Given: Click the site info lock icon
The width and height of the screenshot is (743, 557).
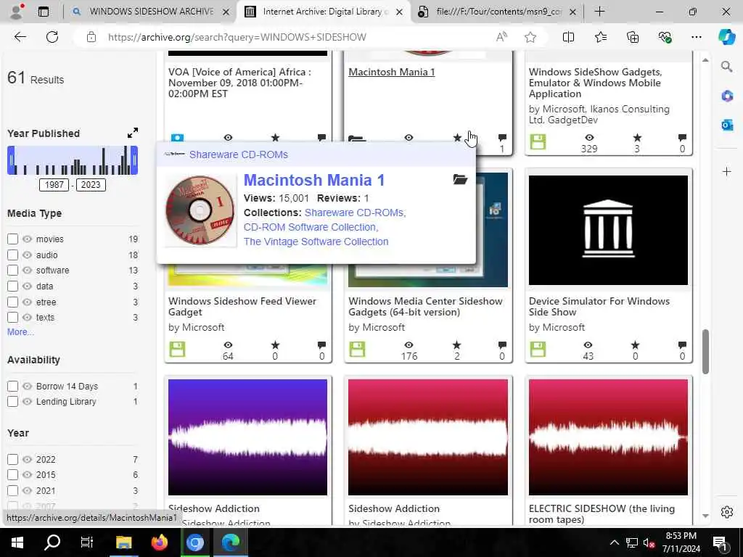Looking at the screenshot, I should (91, 37).
